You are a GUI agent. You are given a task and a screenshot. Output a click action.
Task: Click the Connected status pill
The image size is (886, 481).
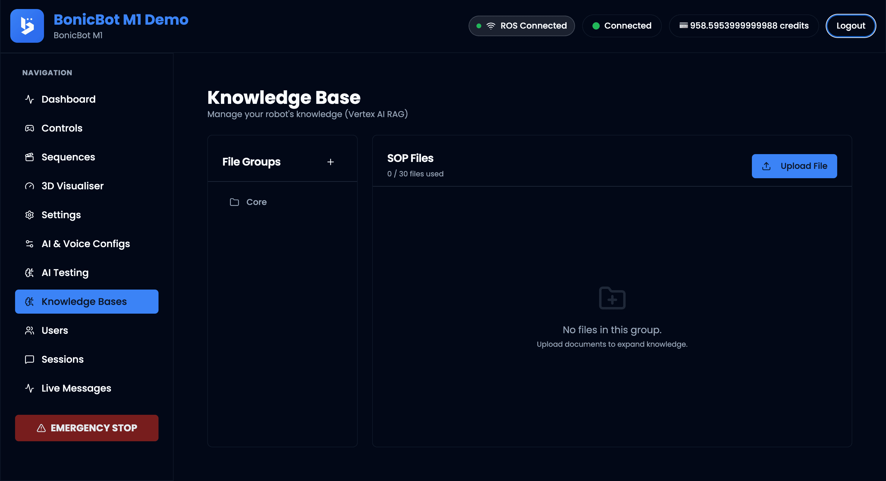coord(622,26)
